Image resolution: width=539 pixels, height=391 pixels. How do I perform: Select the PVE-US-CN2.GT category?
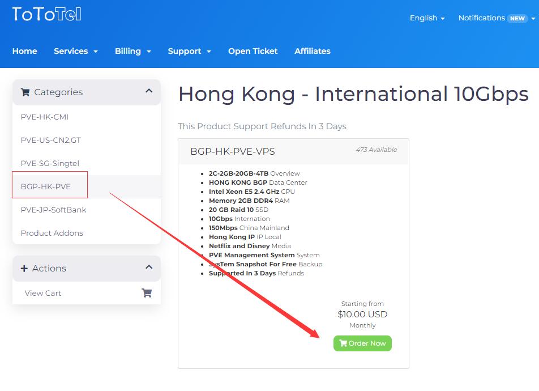click(x=87, y=140)
